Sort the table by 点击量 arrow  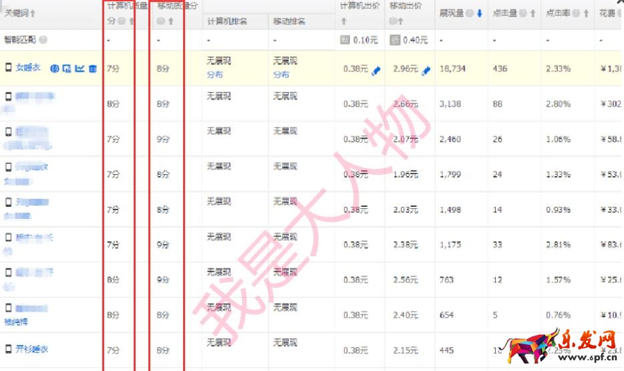click(533, 13)
